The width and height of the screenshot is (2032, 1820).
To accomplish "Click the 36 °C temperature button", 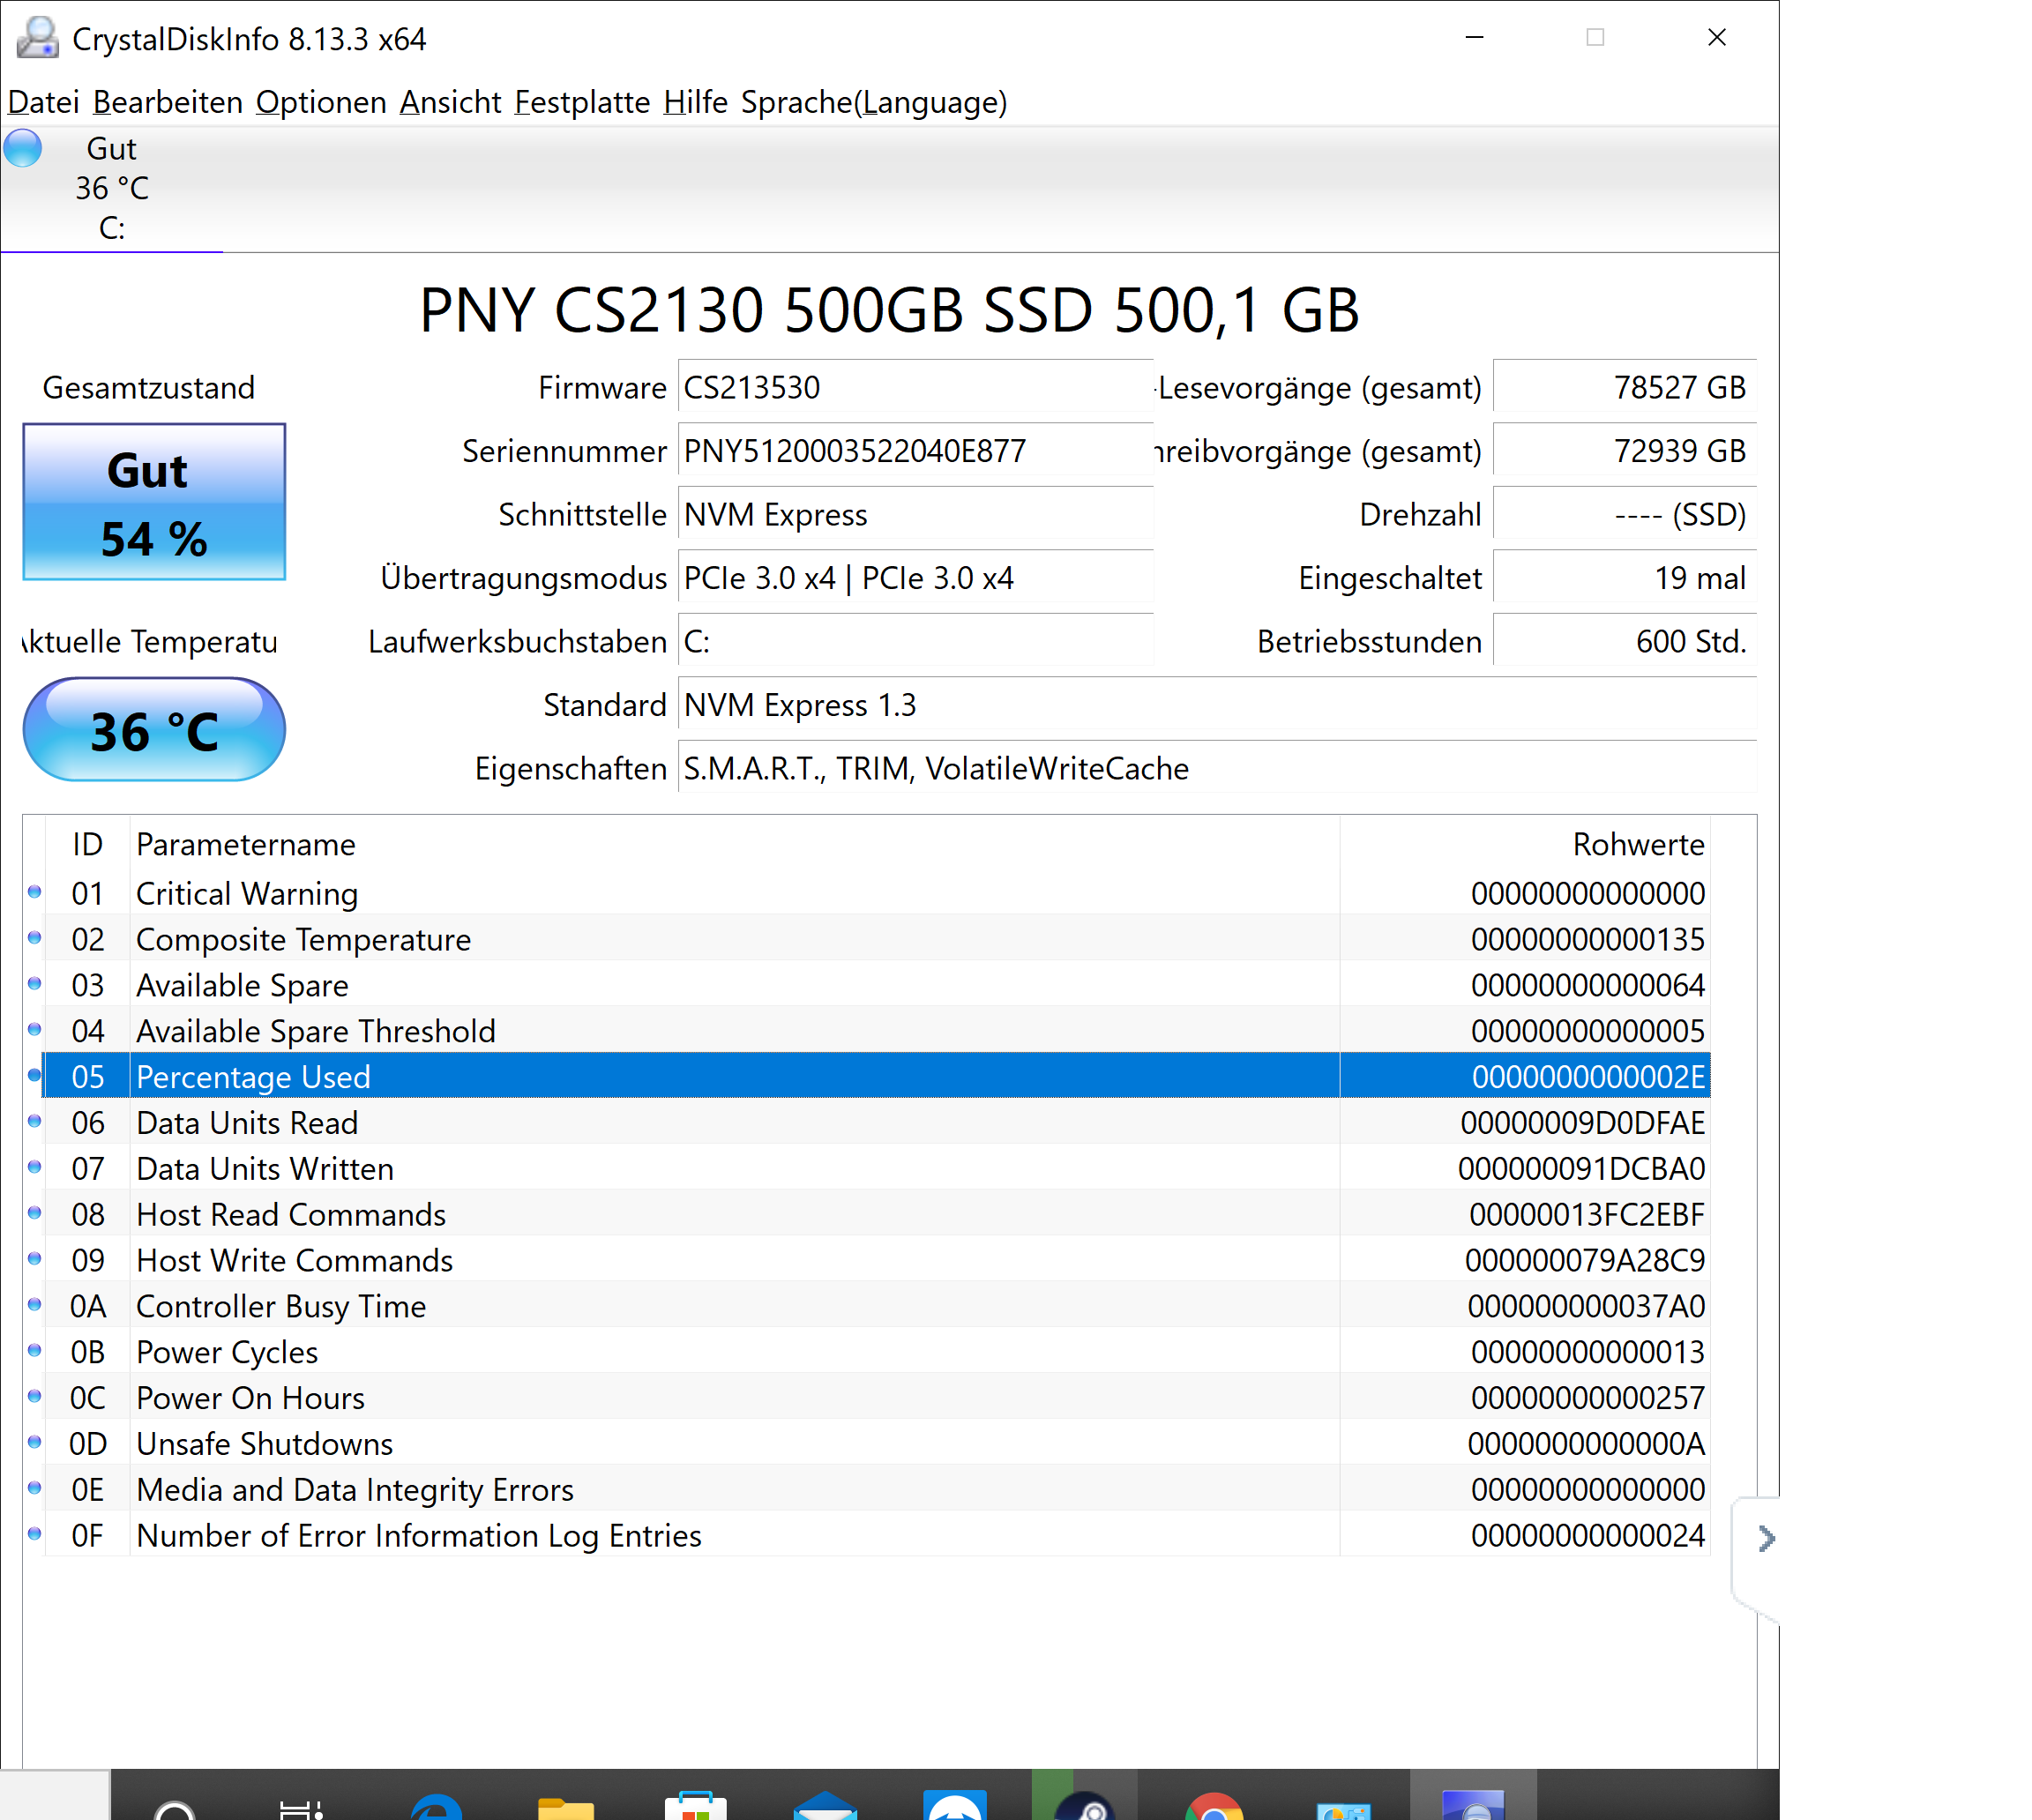I will click(154, 730).
